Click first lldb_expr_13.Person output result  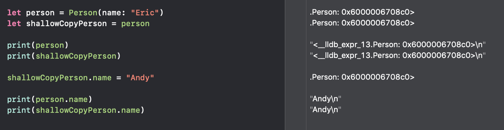point(398,45)
